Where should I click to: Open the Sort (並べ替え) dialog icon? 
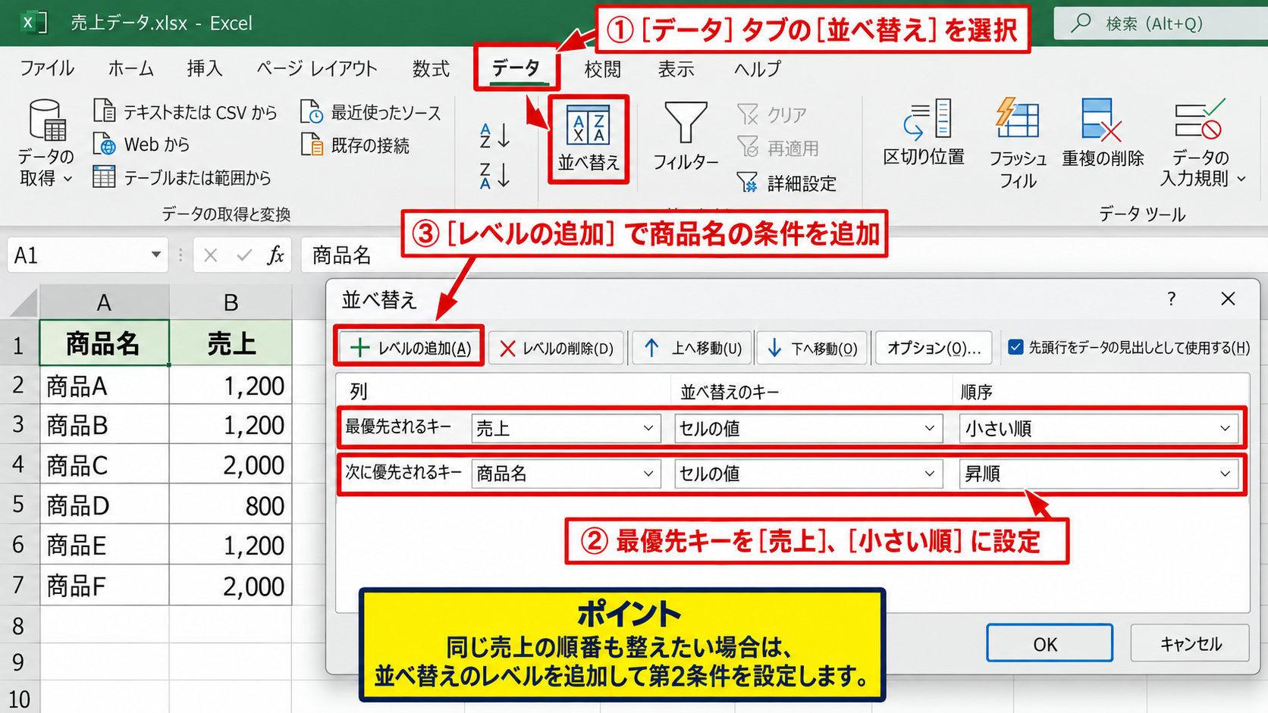tap(588, 139)
